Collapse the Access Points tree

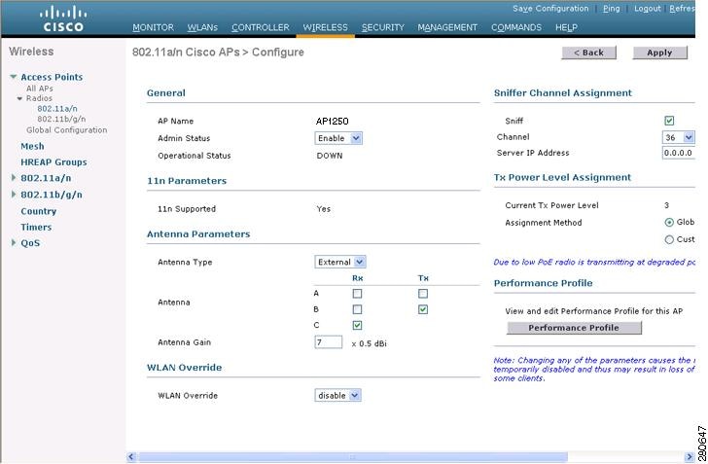click(x=14, y=77)
